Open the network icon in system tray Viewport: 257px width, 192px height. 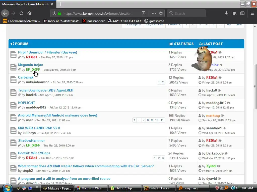233,188
